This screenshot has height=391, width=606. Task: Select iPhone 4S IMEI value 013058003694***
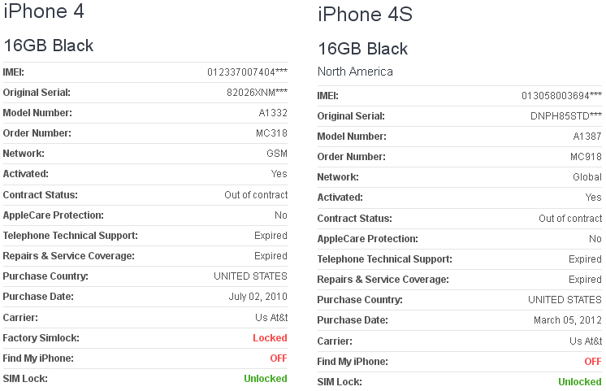coord(561,96)
